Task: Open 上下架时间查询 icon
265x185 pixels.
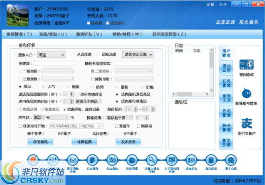Action: pyautogui.click(x=172, y=160)
